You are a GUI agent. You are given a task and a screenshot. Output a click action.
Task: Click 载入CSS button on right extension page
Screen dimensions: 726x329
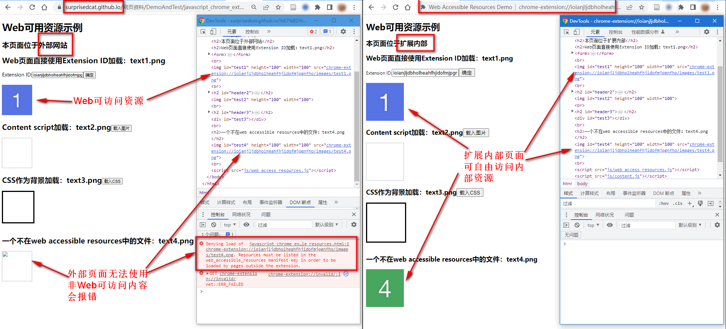pyautogui.click(x=470, y=193)
